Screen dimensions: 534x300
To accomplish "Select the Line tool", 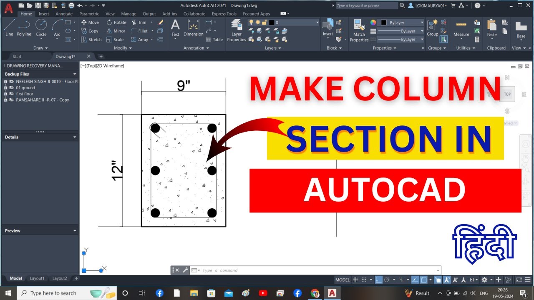I will point(9,28).
